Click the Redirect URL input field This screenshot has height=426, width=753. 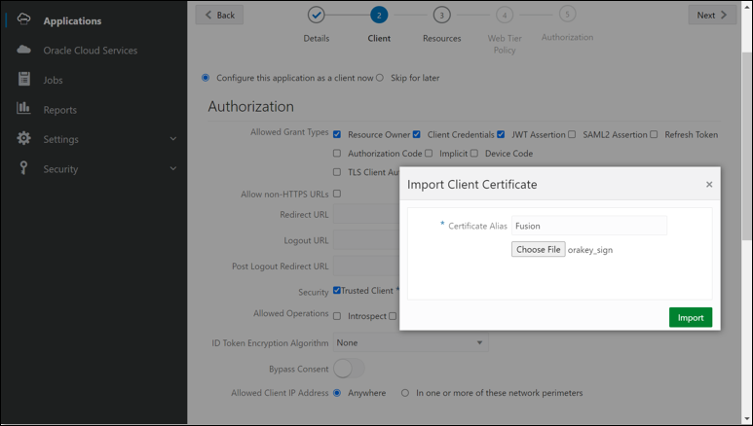point(366,214)
